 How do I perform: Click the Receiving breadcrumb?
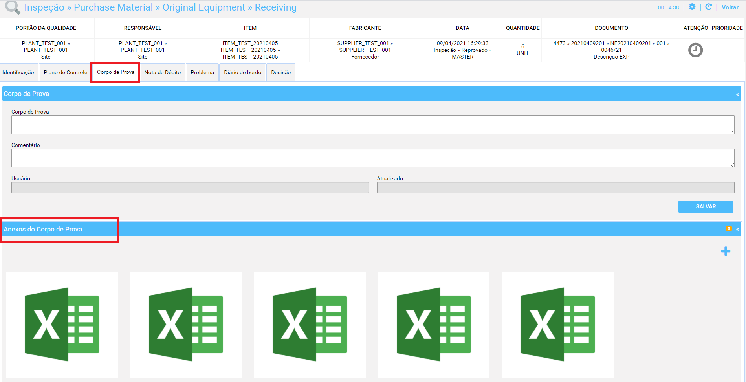(276, 7)
